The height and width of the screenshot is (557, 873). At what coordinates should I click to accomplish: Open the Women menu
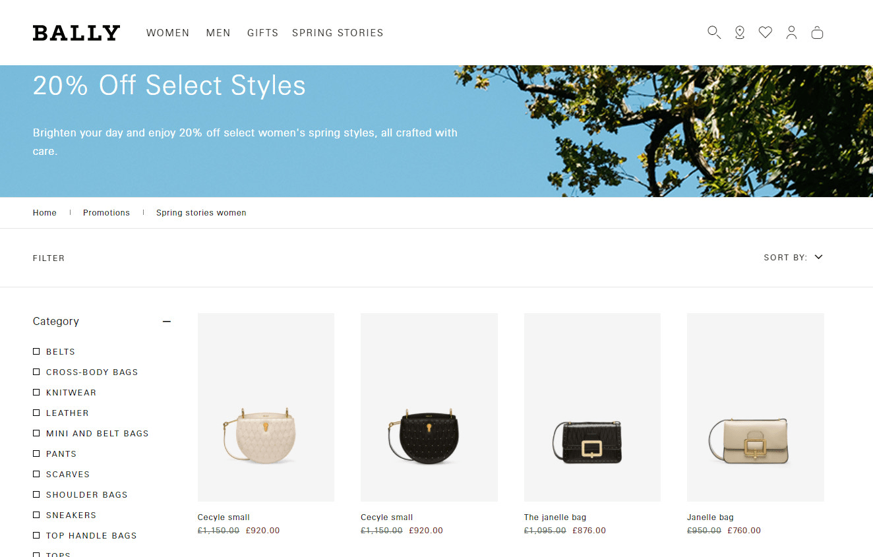pyautogui.click(x=168, y=33)
